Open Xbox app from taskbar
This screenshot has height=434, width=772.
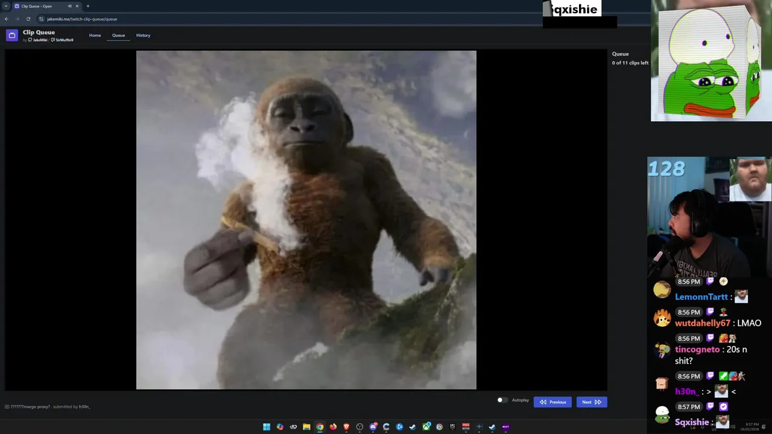click(426, 427)
